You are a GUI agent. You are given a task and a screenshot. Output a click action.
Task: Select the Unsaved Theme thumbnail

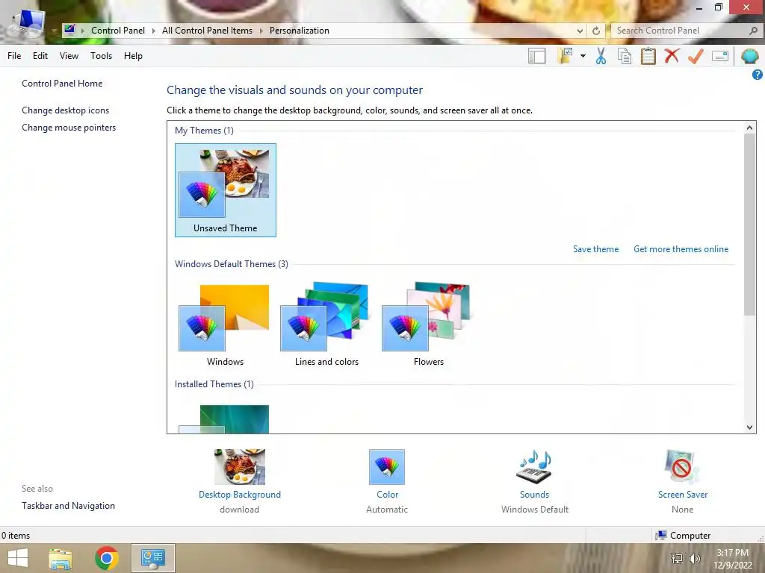point(226,190)
